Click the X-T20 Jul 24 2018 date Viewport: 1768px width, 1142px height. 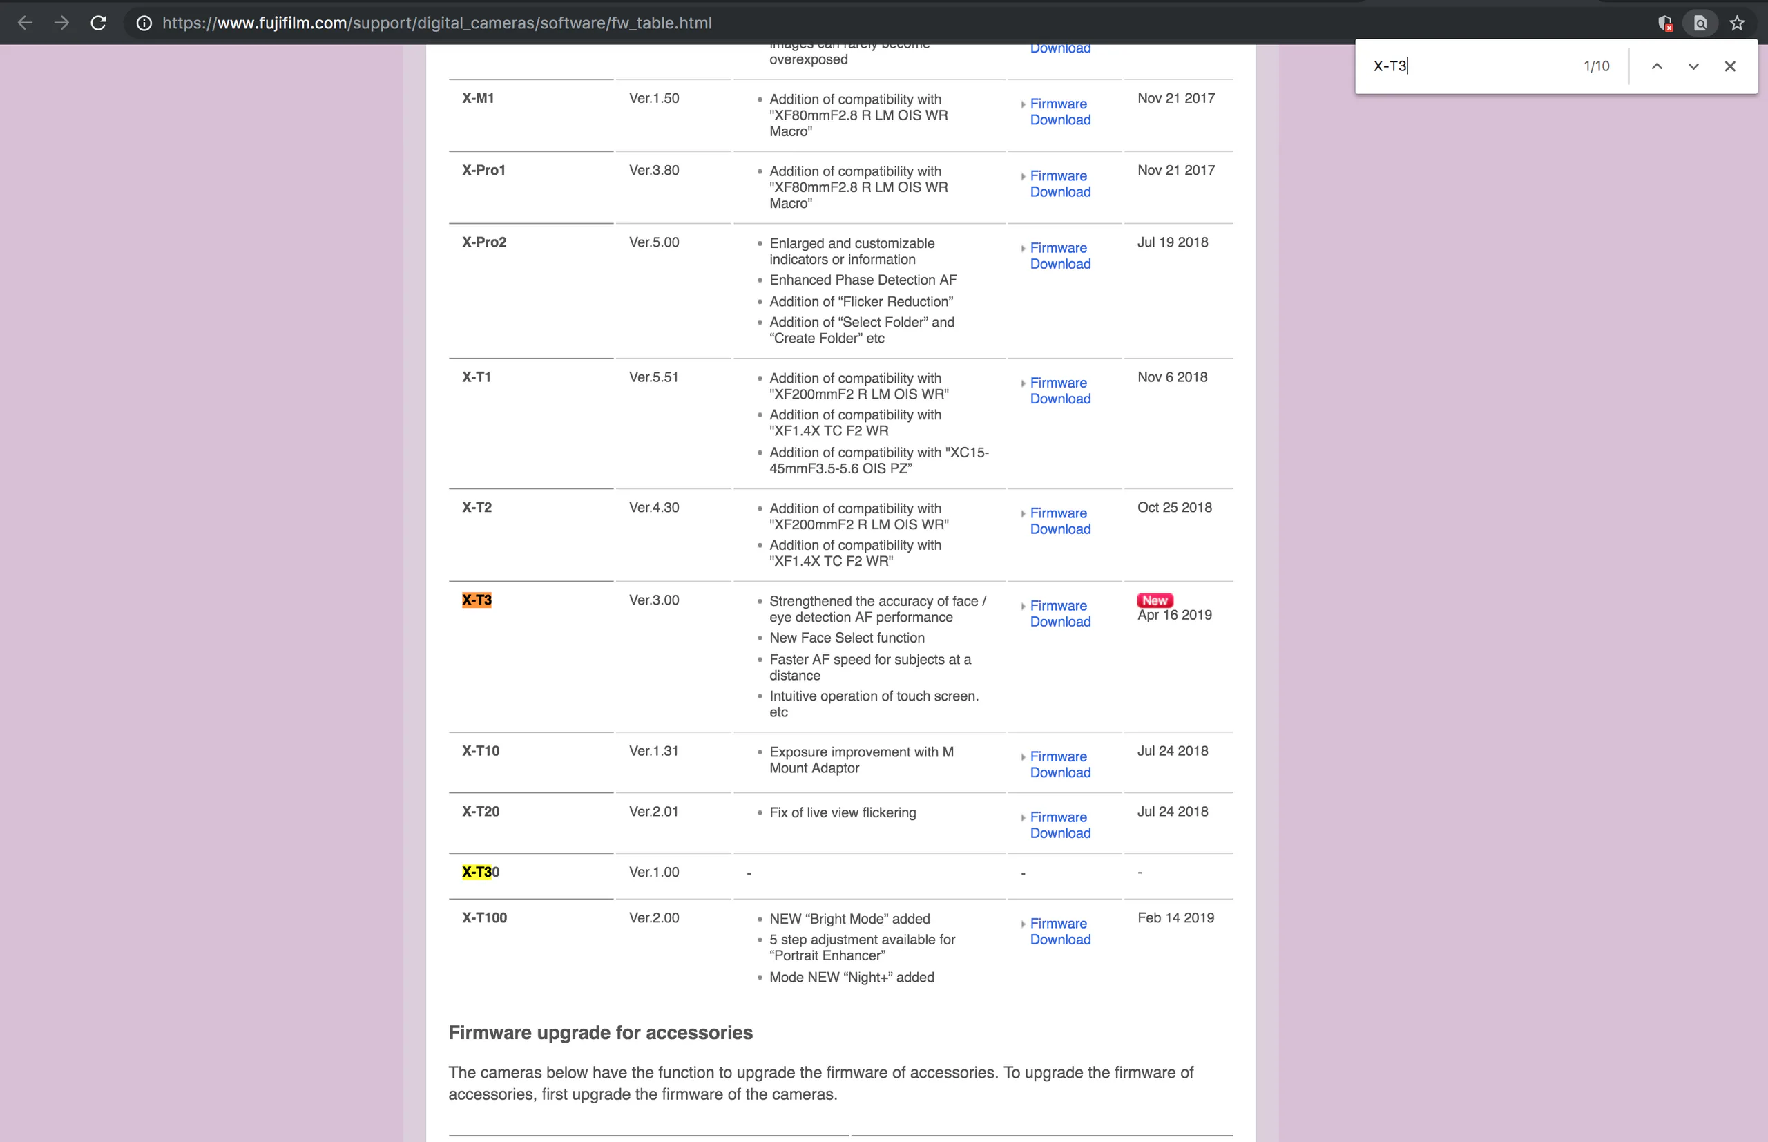click(1173, 812)
